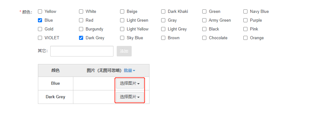Check the VIOLET color checkbox

[x=40, y=38]
